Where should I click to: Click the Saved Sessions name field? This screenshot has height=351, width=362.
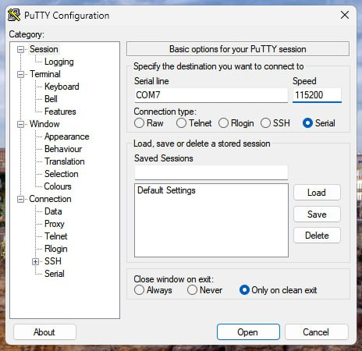(x=211, y=172)
